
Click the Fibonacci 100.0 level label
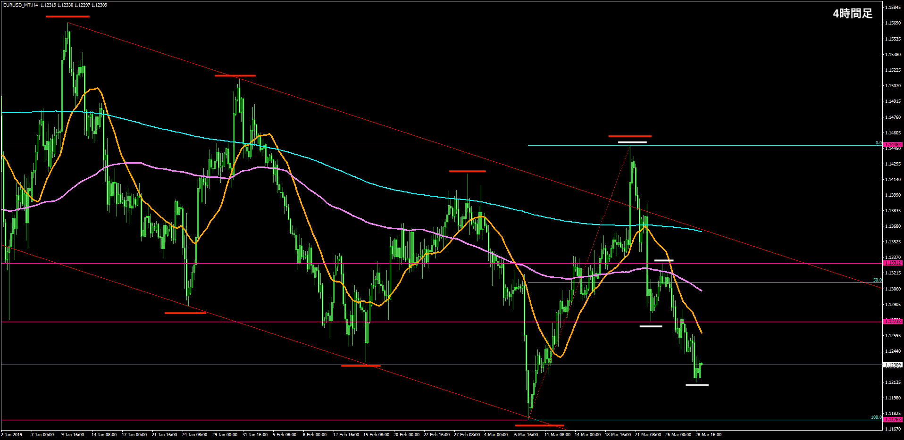(x=876, y=417)
